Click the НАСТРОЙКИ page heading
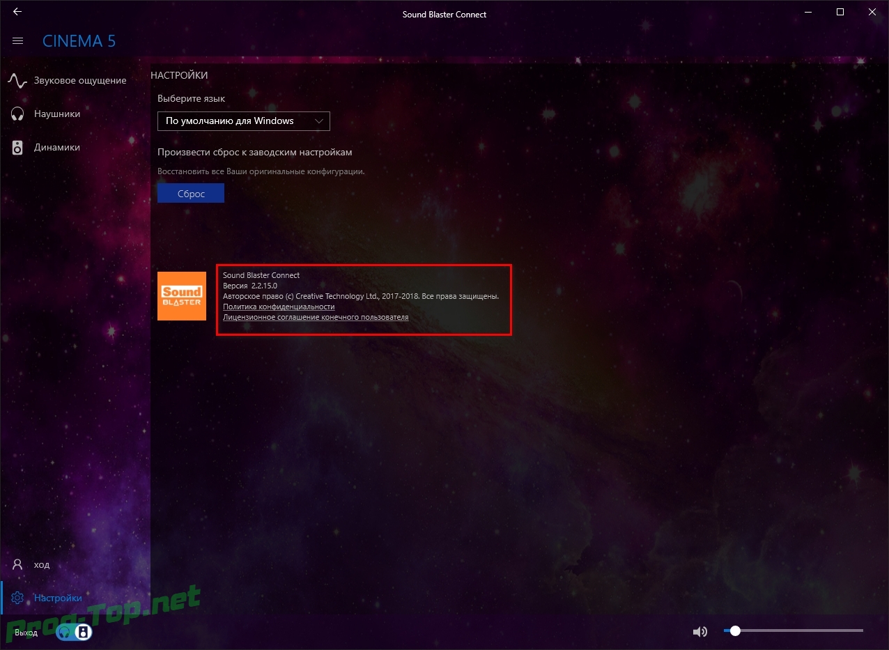 pos(179,75)
